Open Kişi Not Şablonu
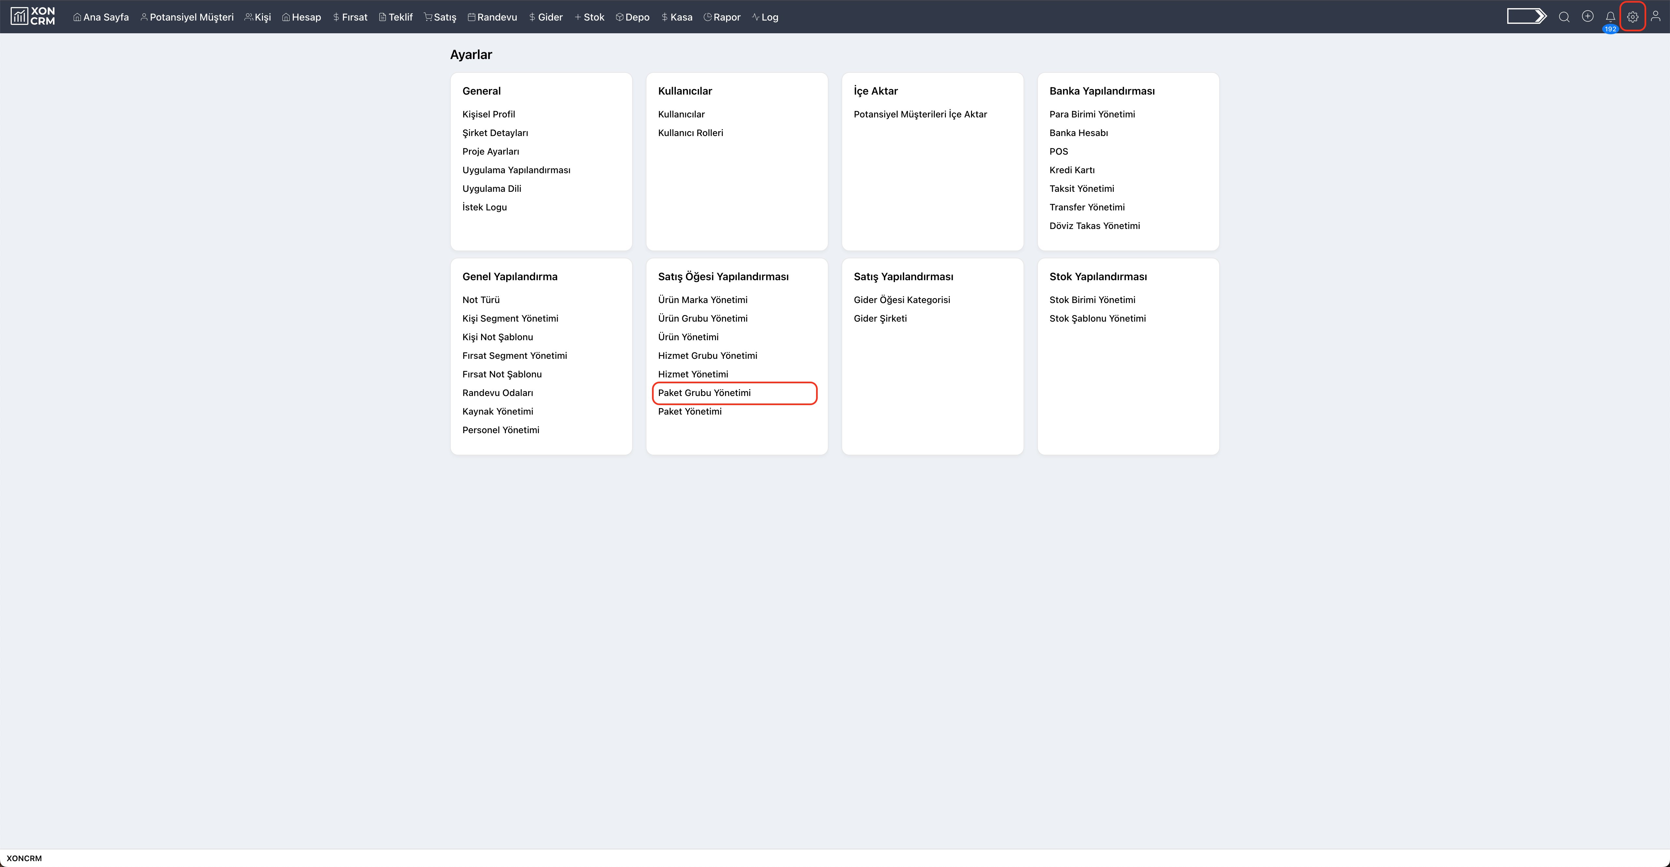1670x867 pixels. [x=498, y=337]
